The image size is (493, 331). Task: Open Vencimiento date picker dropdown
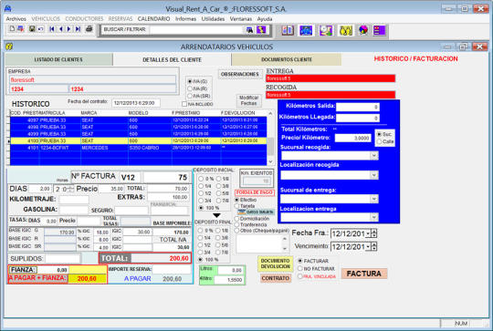point(368,247)
